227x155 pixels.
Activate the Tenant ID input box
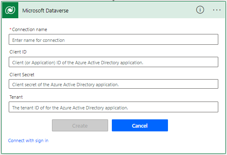(x=113, y=107)
